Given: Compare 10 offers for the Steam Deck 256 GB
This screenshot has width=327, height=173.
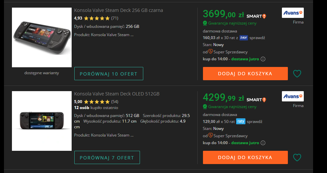Looking at the screenshot, I should click(x=109, y=74).
